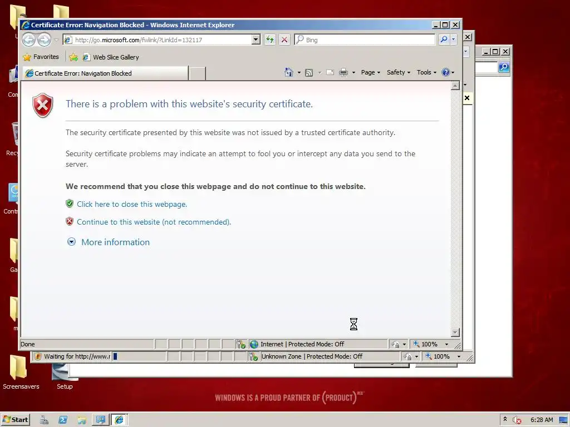Image resolution: width=570 pixels, height=427 pixels.
Task: Continue to this website (not recommended) link
Action: [x=154, y=222]
